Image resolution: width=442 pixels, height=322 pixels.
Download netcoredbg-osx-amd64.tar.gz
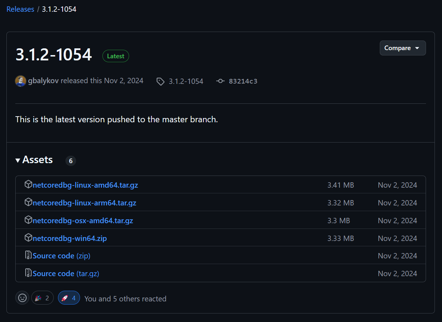point(83,221)
